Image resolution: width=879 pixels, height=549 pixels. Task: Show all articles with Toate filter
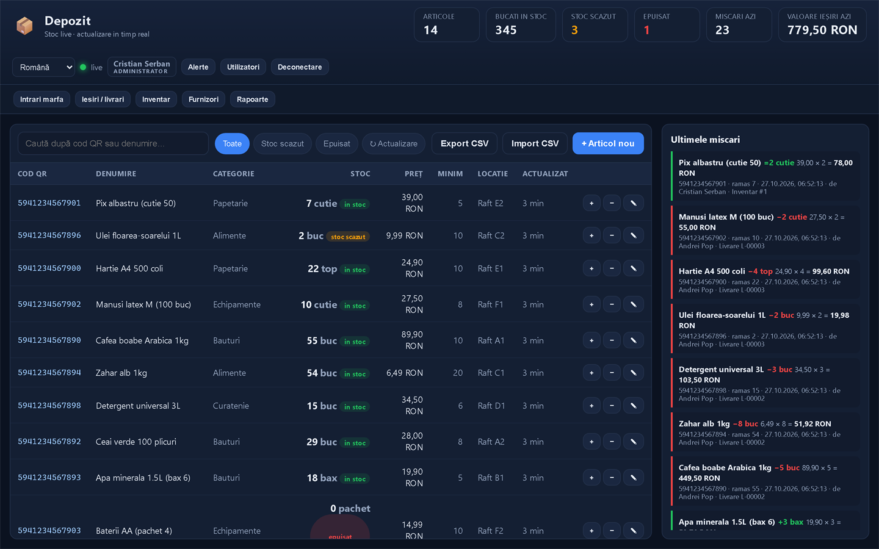pos(232,143)
